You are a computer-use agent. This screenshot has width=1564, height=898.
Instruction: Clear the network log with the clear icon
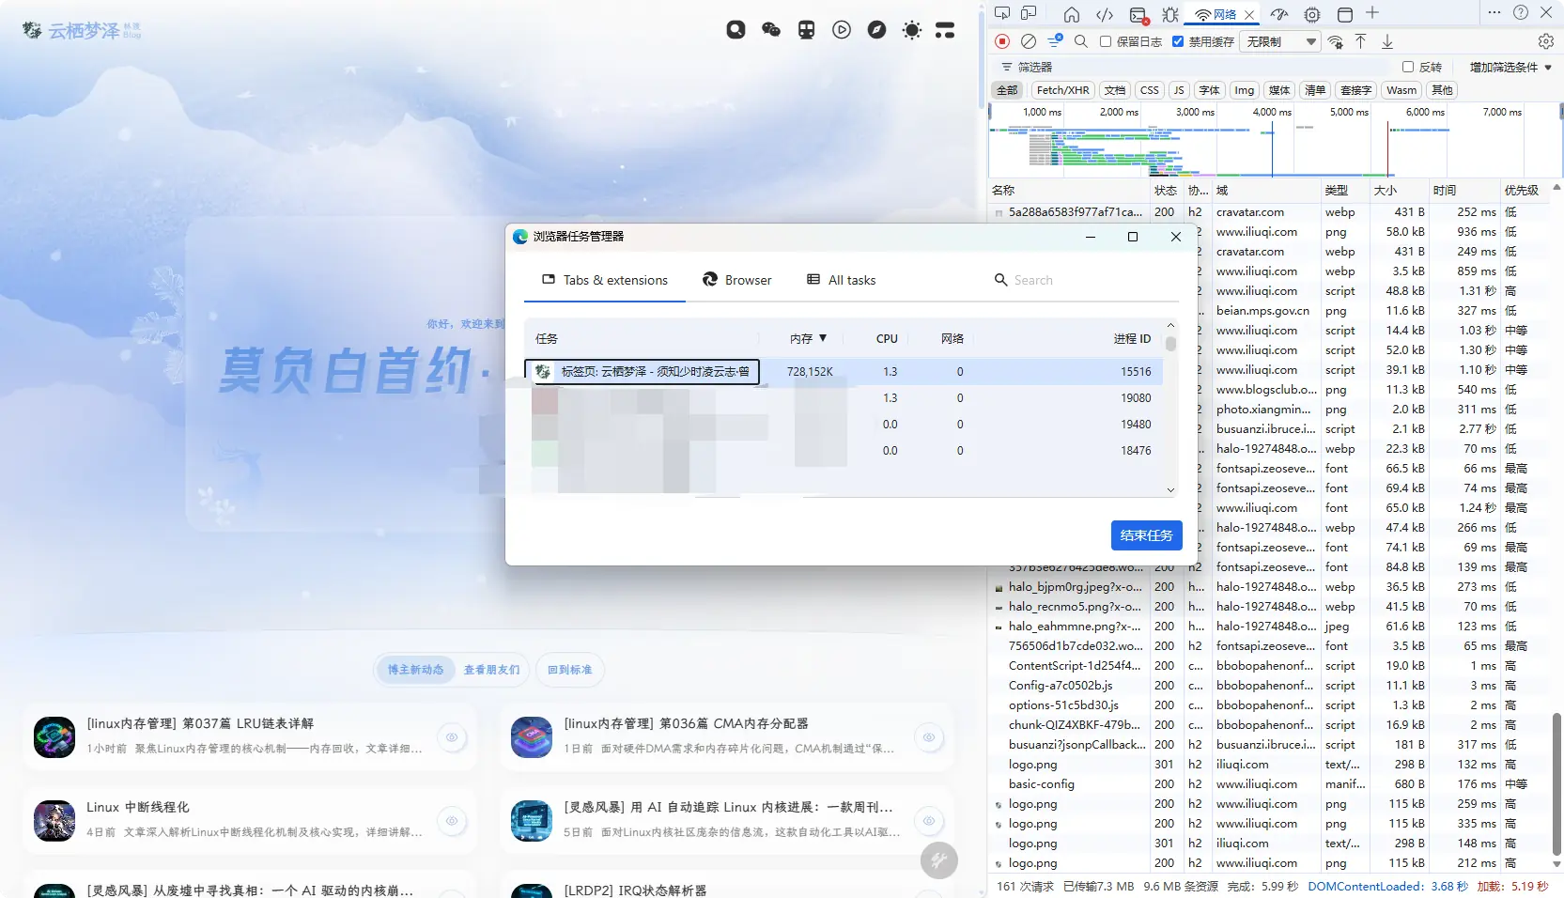click(x=1029, y=41)
